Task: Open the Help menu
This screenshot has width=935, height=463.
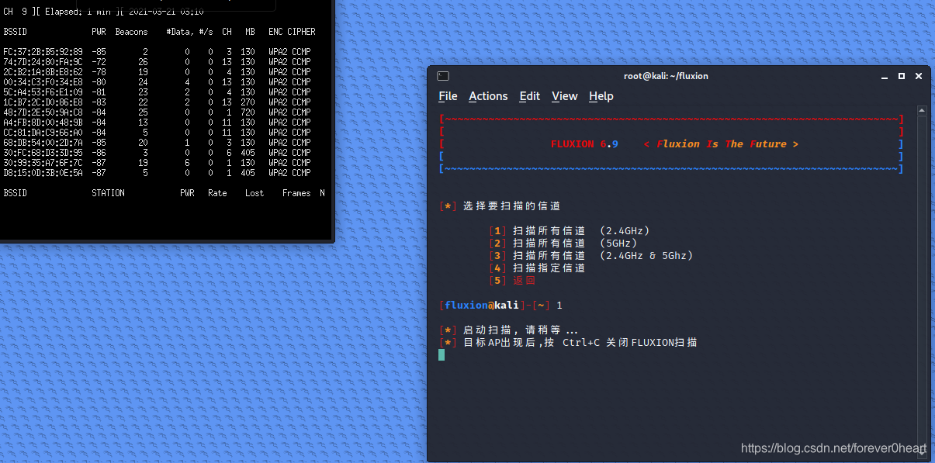Action: (601, 96)
